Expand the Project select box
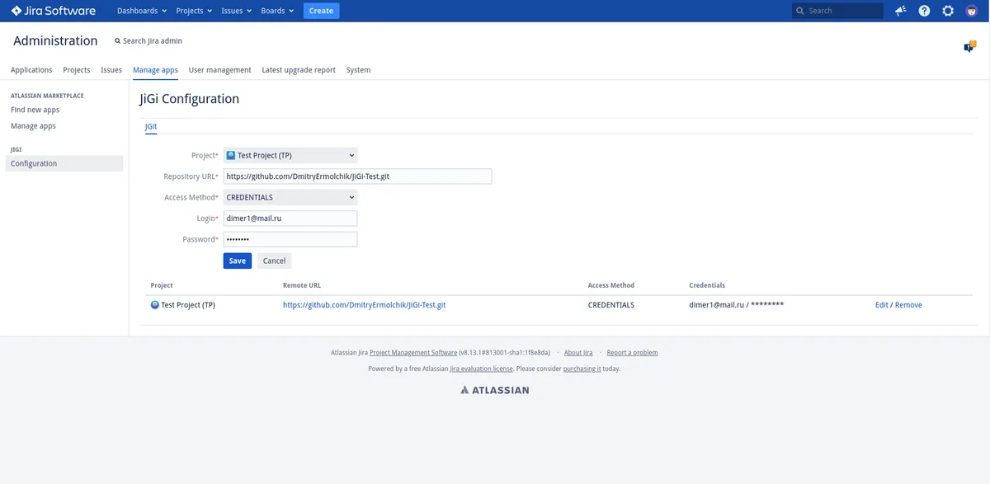This screenshot has height=484, width=990. (x=290, y=155)
